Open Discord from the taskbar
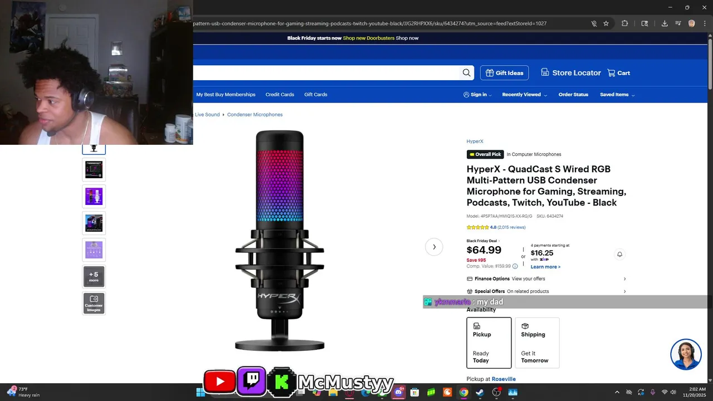The height and width of the screenshot is (401, 713). pyautogui.click(x=398, y=392)
